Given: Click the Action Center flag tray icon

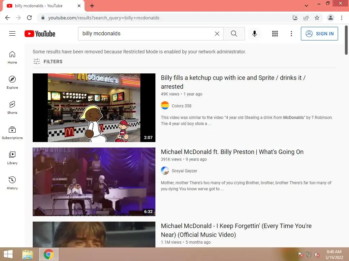Looking at the screenshot, I should pyautogui.click(x=301, y=255).
